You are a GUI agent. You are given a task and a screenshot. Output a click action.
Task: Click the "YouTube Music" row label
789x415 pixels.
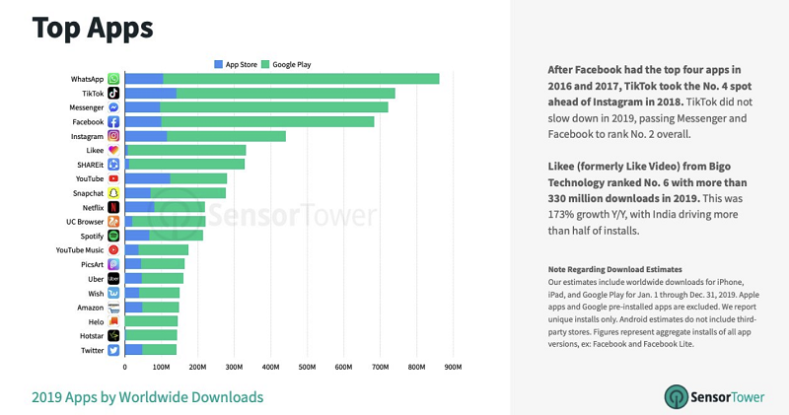coord(80,250)
